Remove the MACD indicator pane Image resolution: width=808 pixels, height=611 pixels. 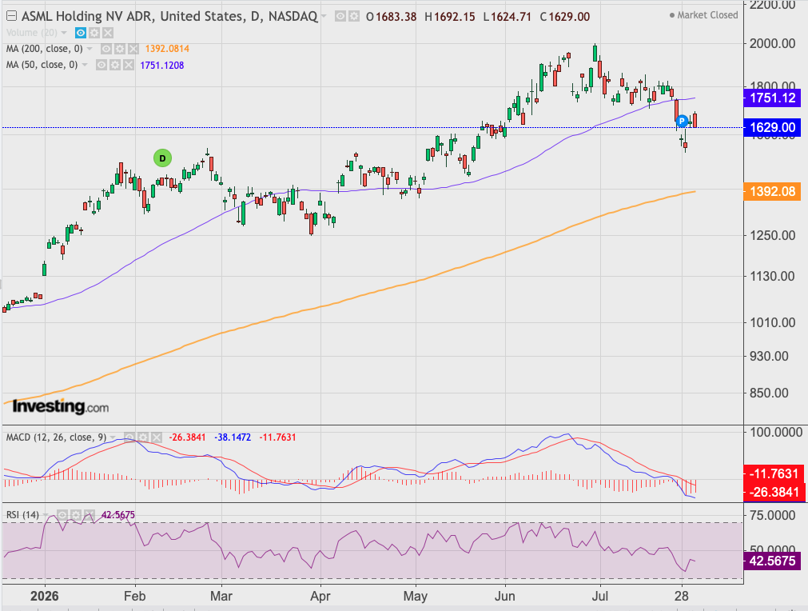156,437
